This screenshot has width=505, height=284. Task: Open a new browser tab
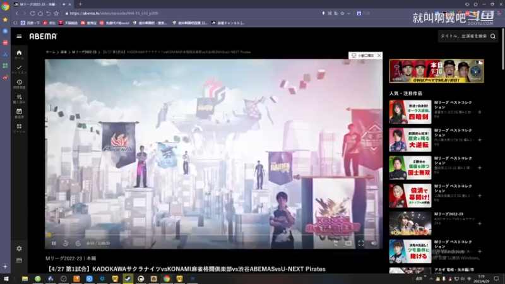(x=80, y=4)
